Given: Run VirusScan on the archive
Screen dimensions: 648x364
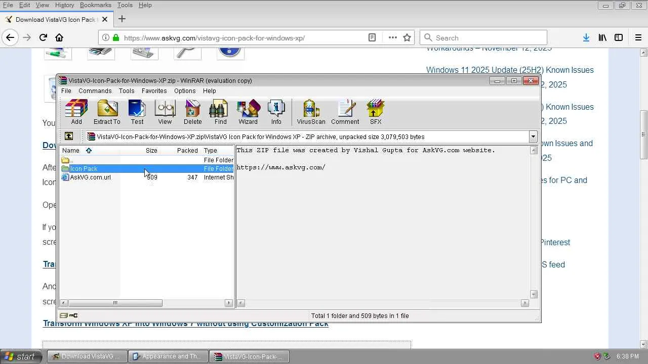Looking at the screenshot, I should 311,112.
